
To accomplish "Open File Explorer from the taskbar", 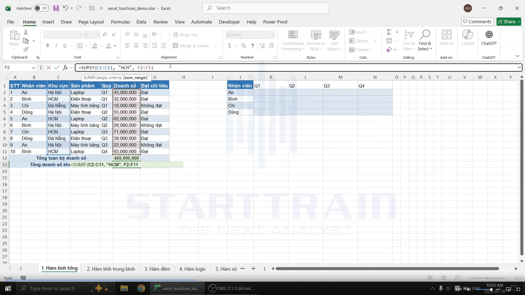I will coord(124,288).
